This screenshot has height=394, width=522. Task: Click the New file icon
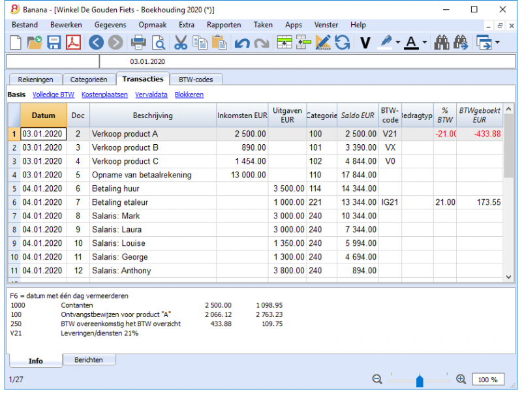click(15, 42)
